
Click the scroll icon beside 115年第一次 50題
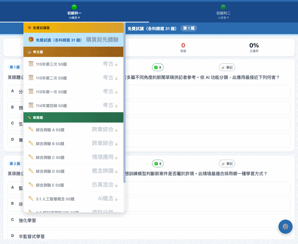click(x=31, y=91)
